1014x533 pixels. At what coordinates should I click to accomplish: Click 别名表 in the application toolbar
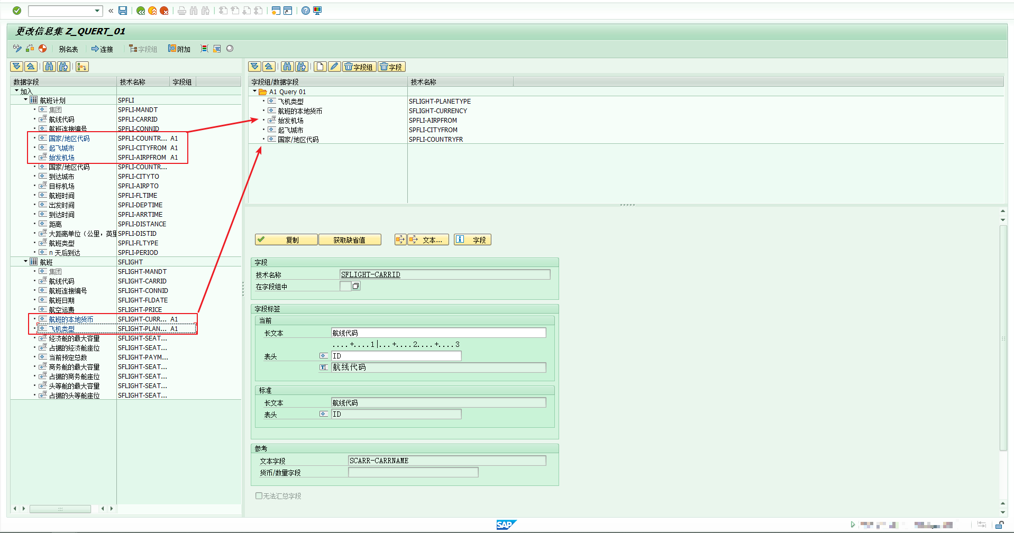pos(68,49)
